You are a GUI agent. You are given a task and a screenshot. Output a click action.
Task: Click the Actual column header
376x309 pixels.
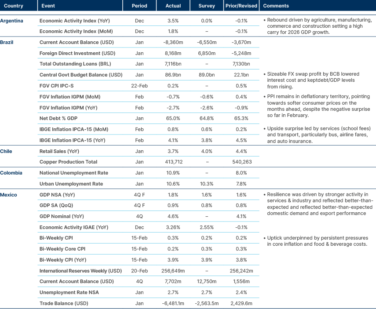(x=173, y=6)
